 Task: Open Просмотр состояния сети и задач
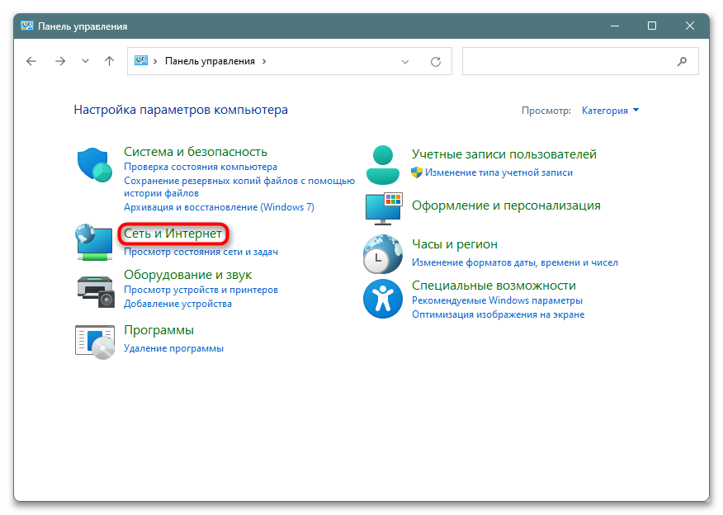pos(201,253)
